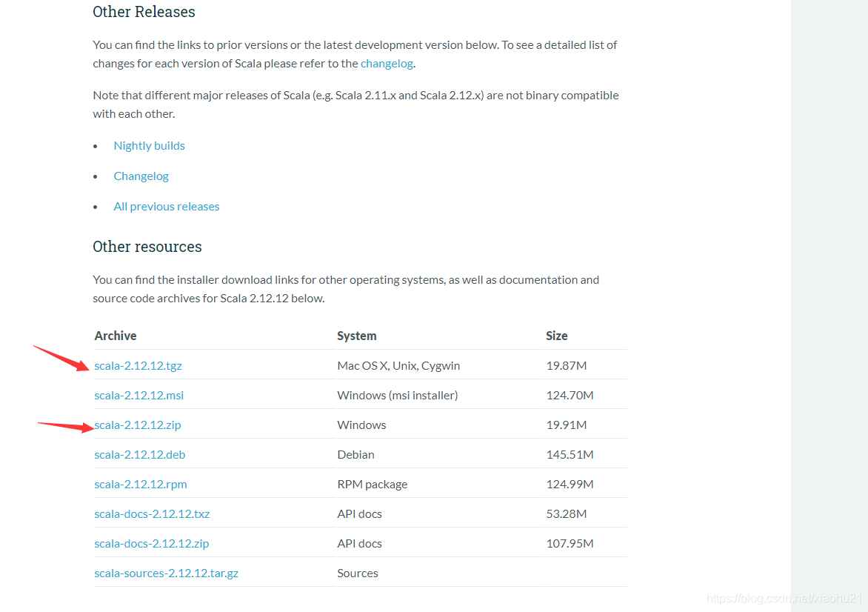Select the 124.99M size value

coord(569,484)
